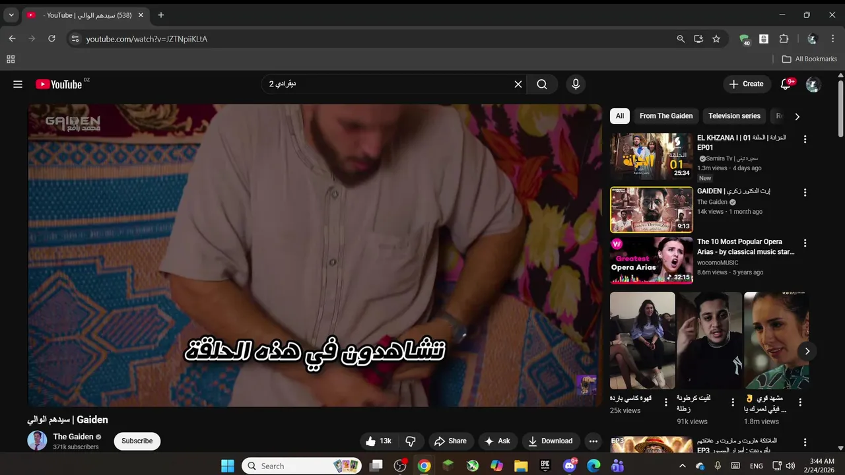The image size is (845, 475).
Task: Like the video with thumbs up
Action: 379,441
